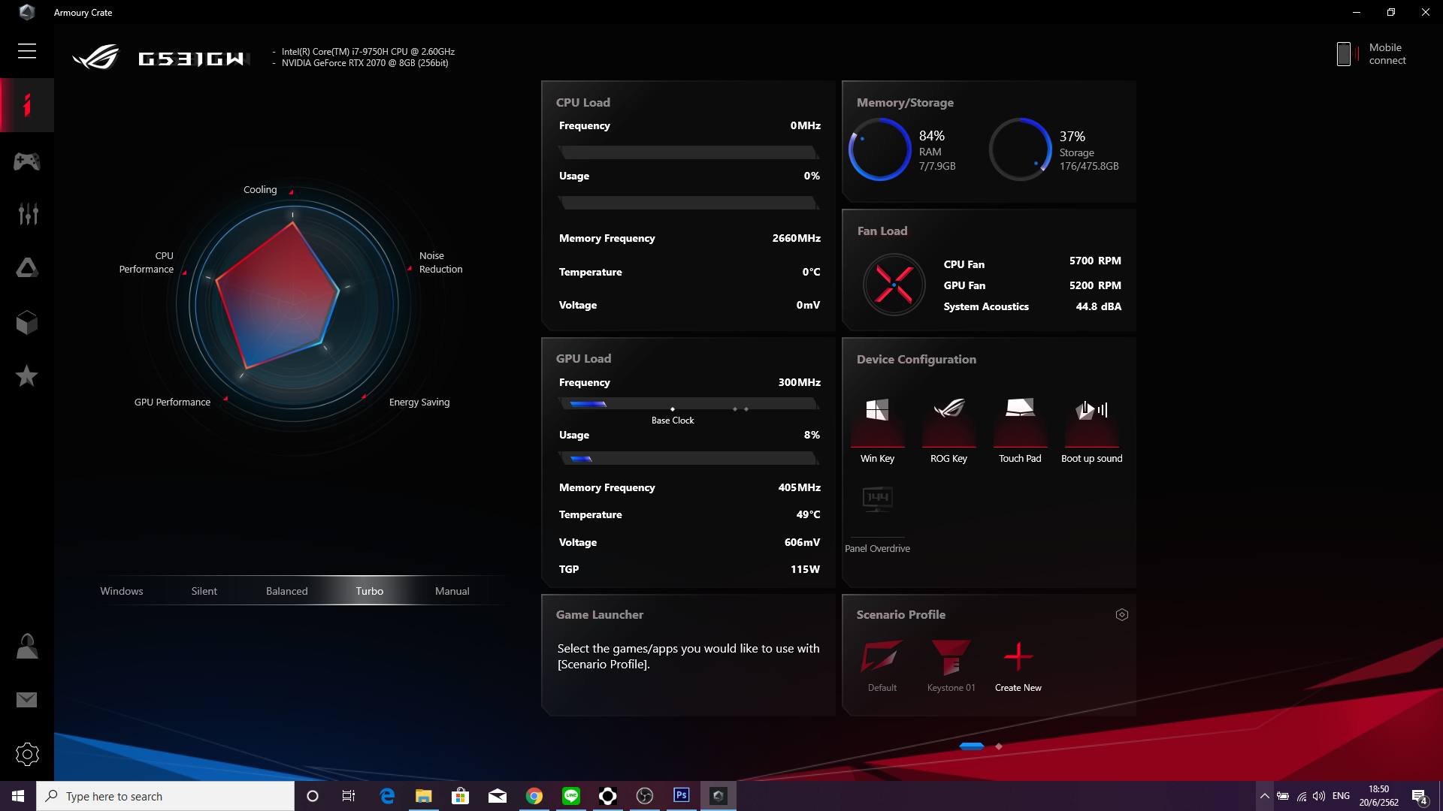Click the Storage usage circular gauge
The image size is (1443, 811).
(x=1021, y=149)
